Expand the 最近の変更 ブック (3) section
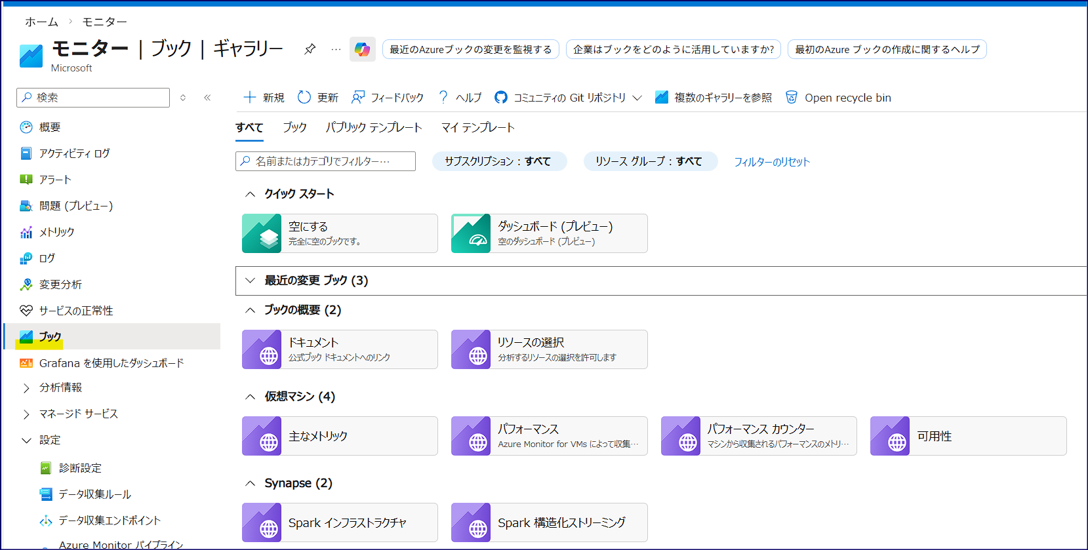The image size is (1088, 550). [250, 281]
